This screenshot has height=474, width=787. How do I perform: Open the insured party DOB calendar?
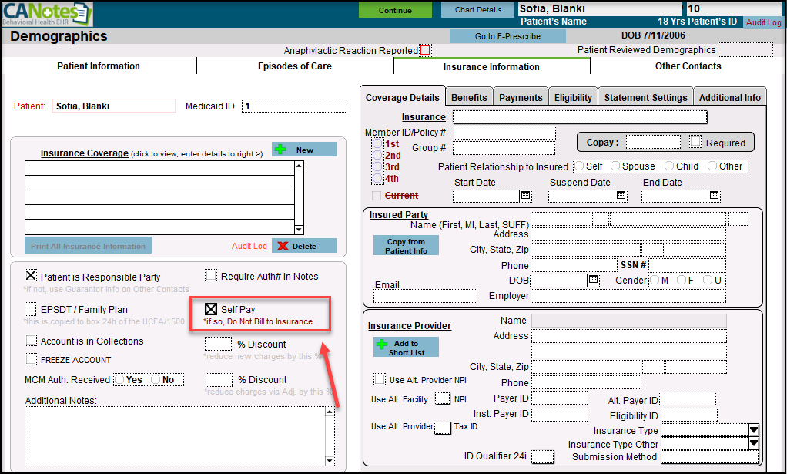(593, 281)
